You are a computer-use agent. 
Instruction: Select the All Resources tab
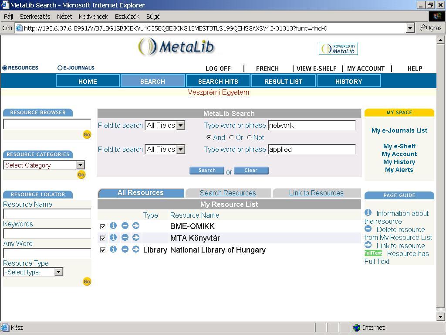coord(141,193)
